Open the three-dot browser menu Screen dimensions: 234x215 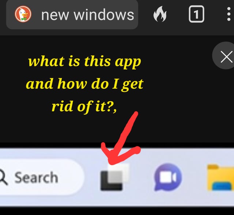[x=229, y=14]
